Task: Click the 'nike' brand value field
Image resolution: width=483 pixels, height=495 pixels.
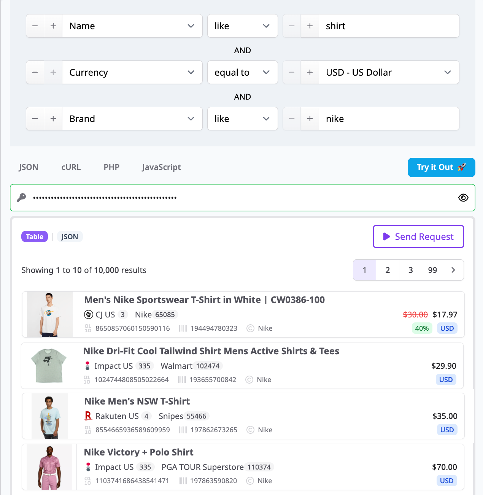Action: click(389, 119)
